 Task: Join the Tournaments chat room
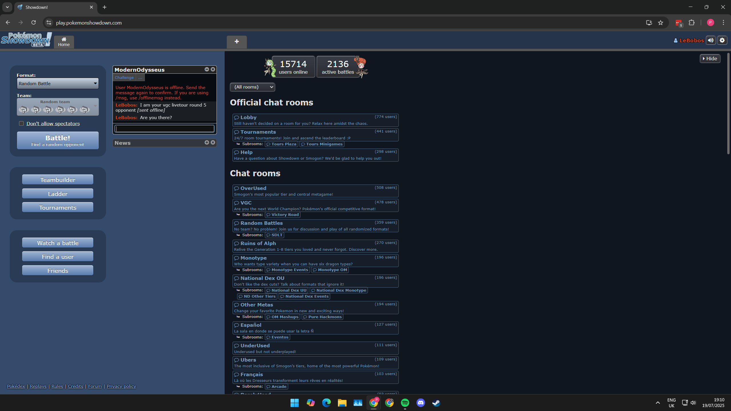click(315, 135)
